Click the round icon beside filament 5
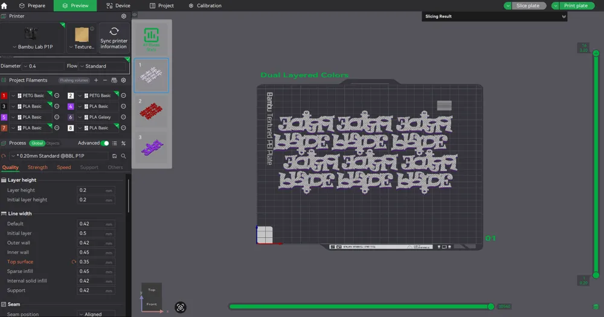The width and height of the screenshot is (604, 317). [x=57, y=117]
